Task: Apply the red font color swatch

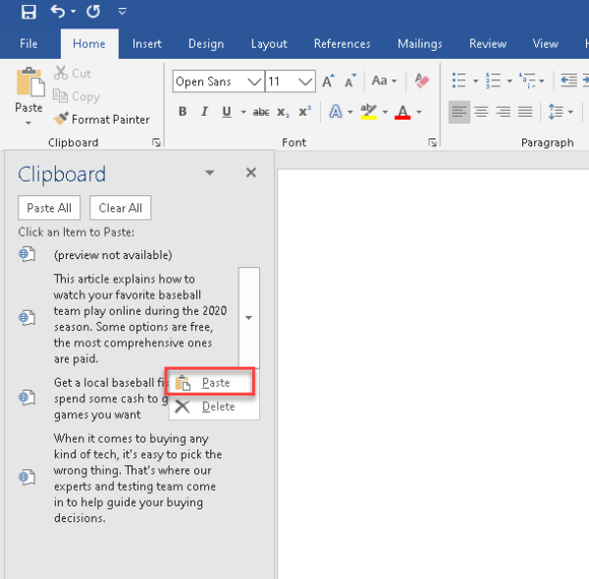Action: 402,112
